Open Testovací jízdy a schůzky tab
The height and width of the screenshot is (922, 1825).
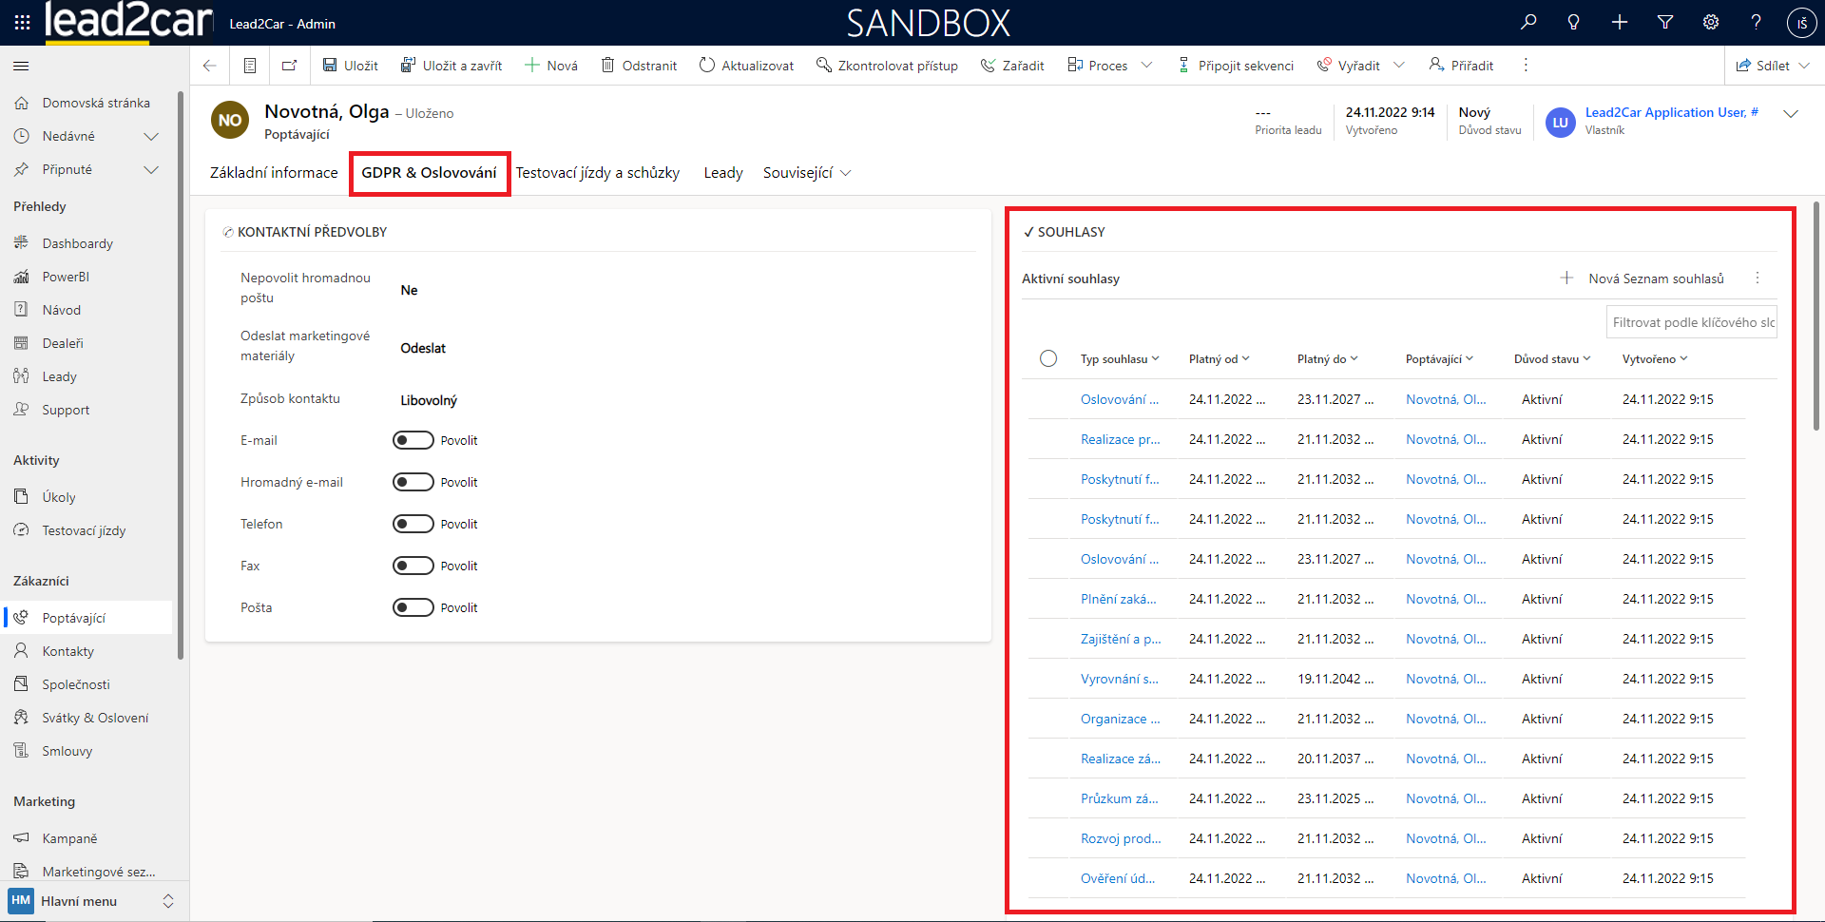[x=597, y=173]
